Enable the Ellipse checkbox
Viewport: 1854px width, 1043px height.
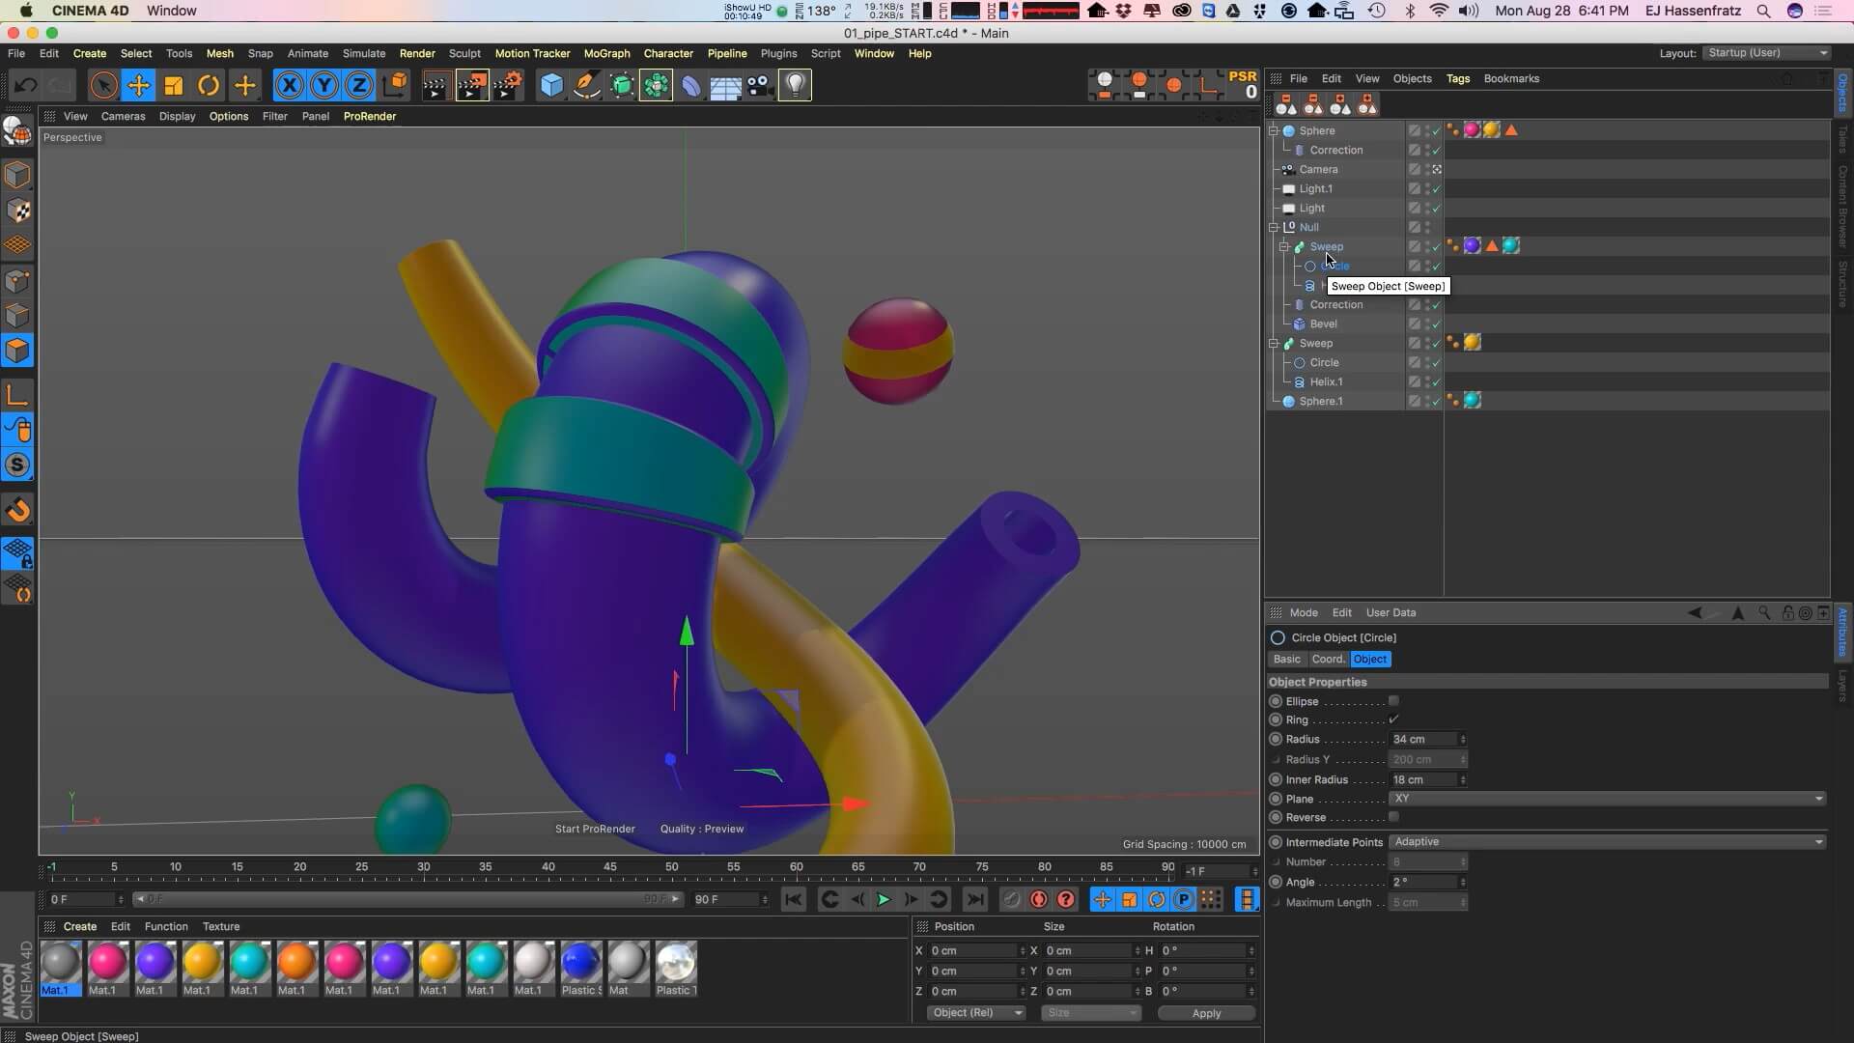(1393, 701)
